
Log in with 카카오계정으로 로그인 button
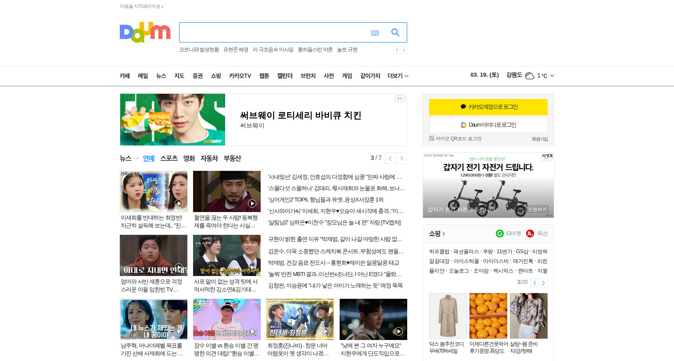click(488, 107)
